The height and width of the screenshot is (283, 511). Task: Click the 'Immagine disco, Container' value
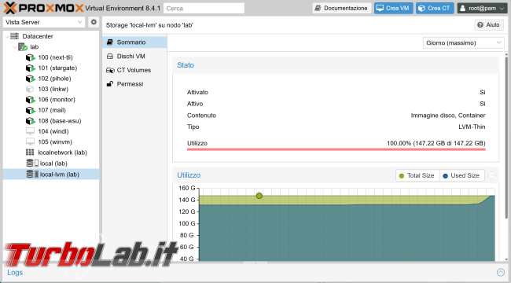click(x=448, y=116)
